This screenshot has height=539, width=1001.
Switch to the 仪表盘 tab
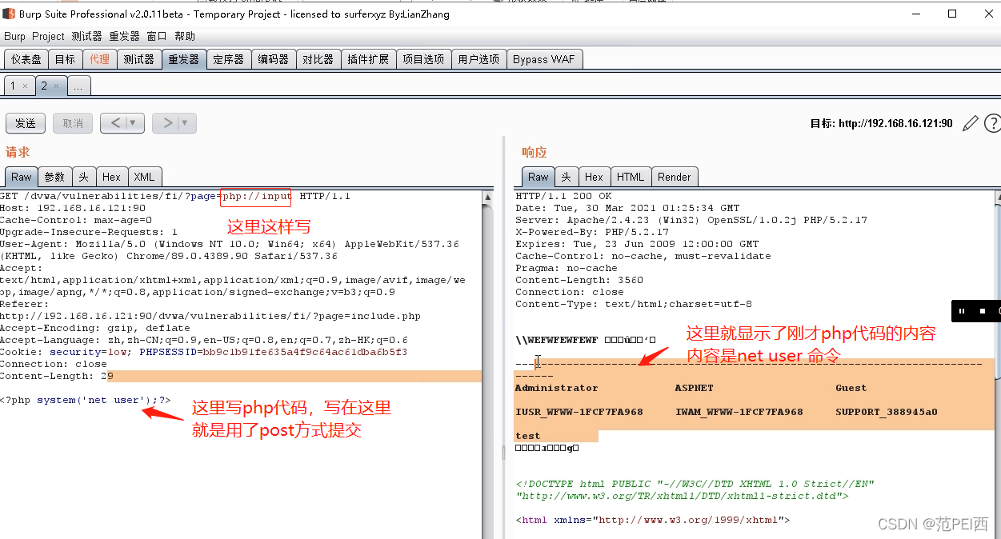(26, 59)
